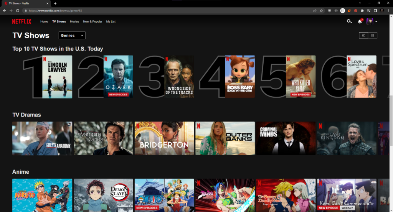The width and height of the screenshot is (393, 212).
Task: Click the browser back arrow
Action: (4, 10)
